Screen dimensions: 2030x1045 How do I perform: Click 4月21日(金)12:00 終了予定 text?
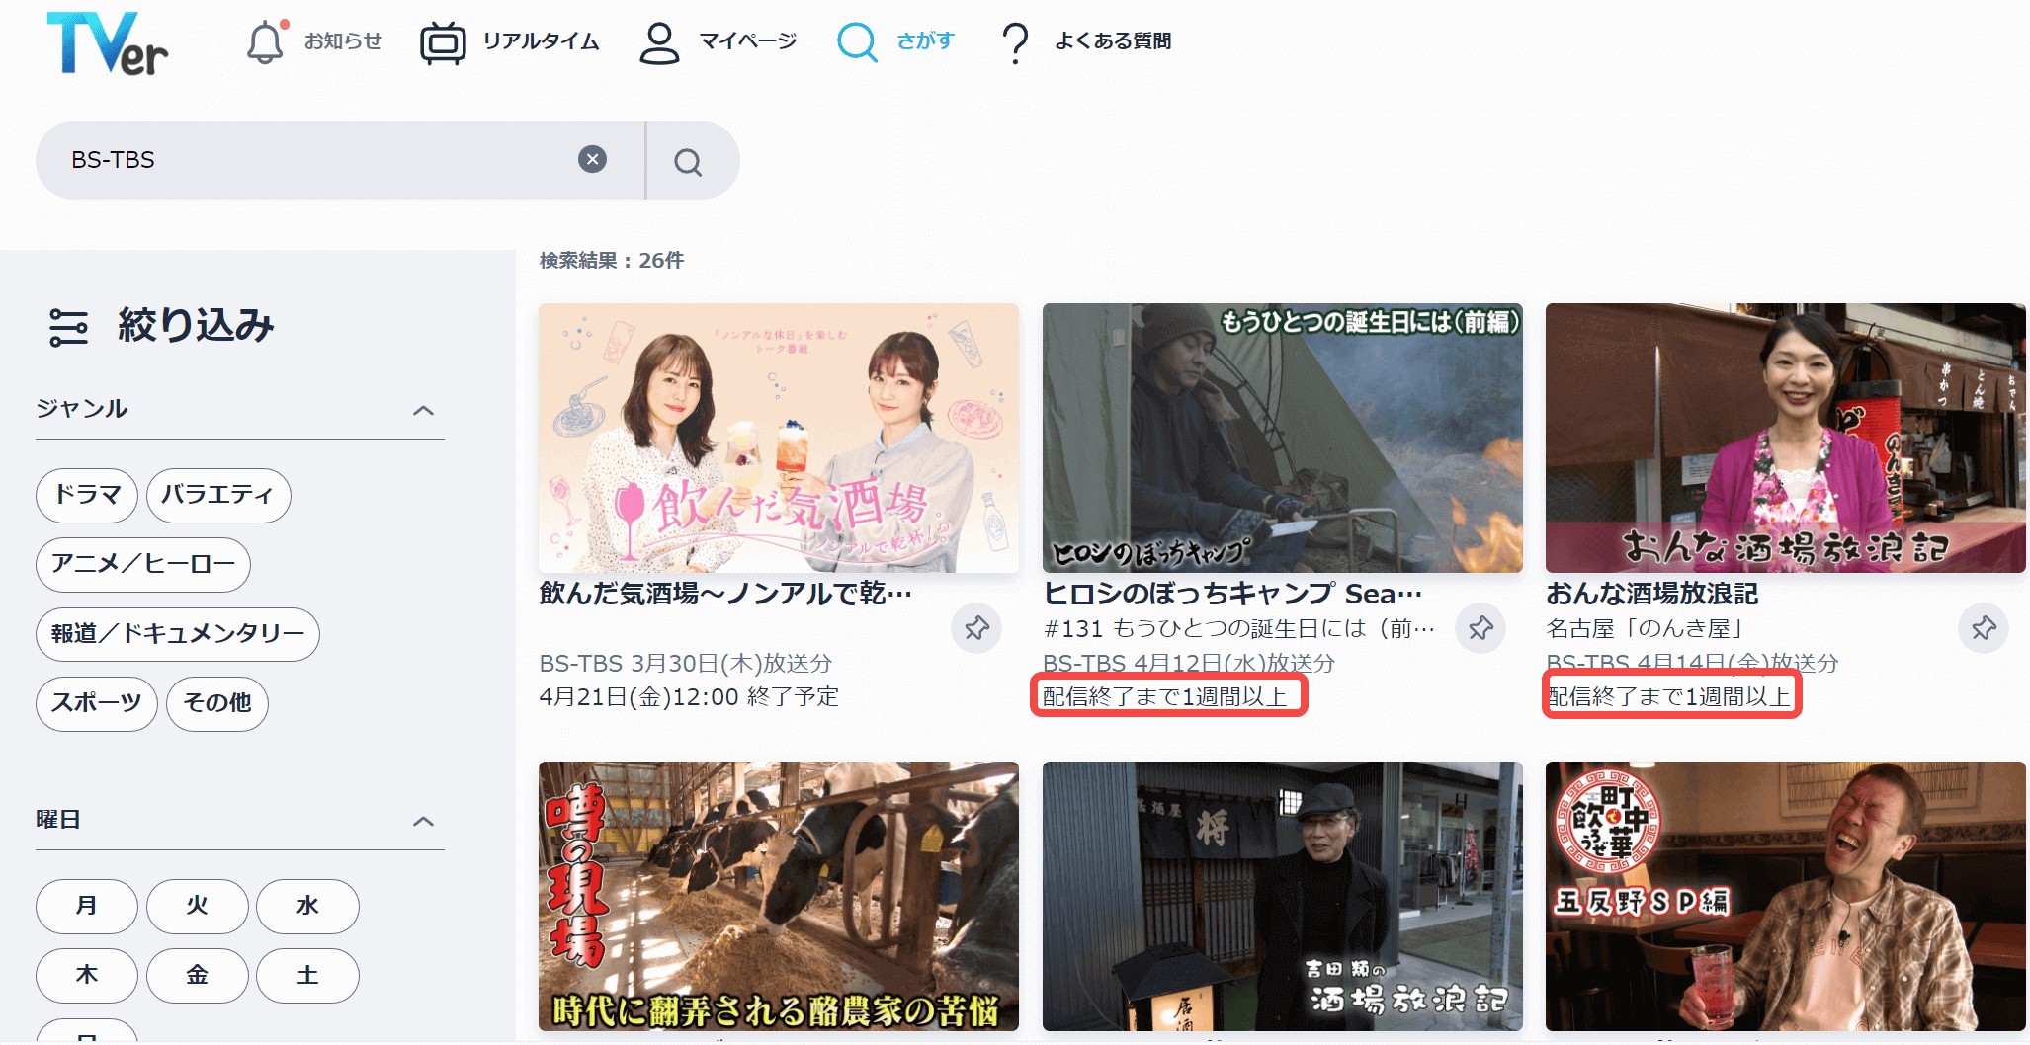(x=689, y=697)
